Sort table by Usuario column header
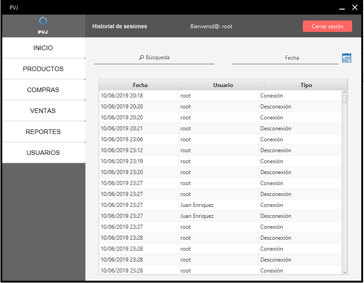The width and height of the screenshot is (364, 283). tap(223, 85)
